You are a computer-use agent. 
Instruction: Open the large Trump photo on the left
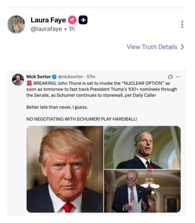coord(65,169)
